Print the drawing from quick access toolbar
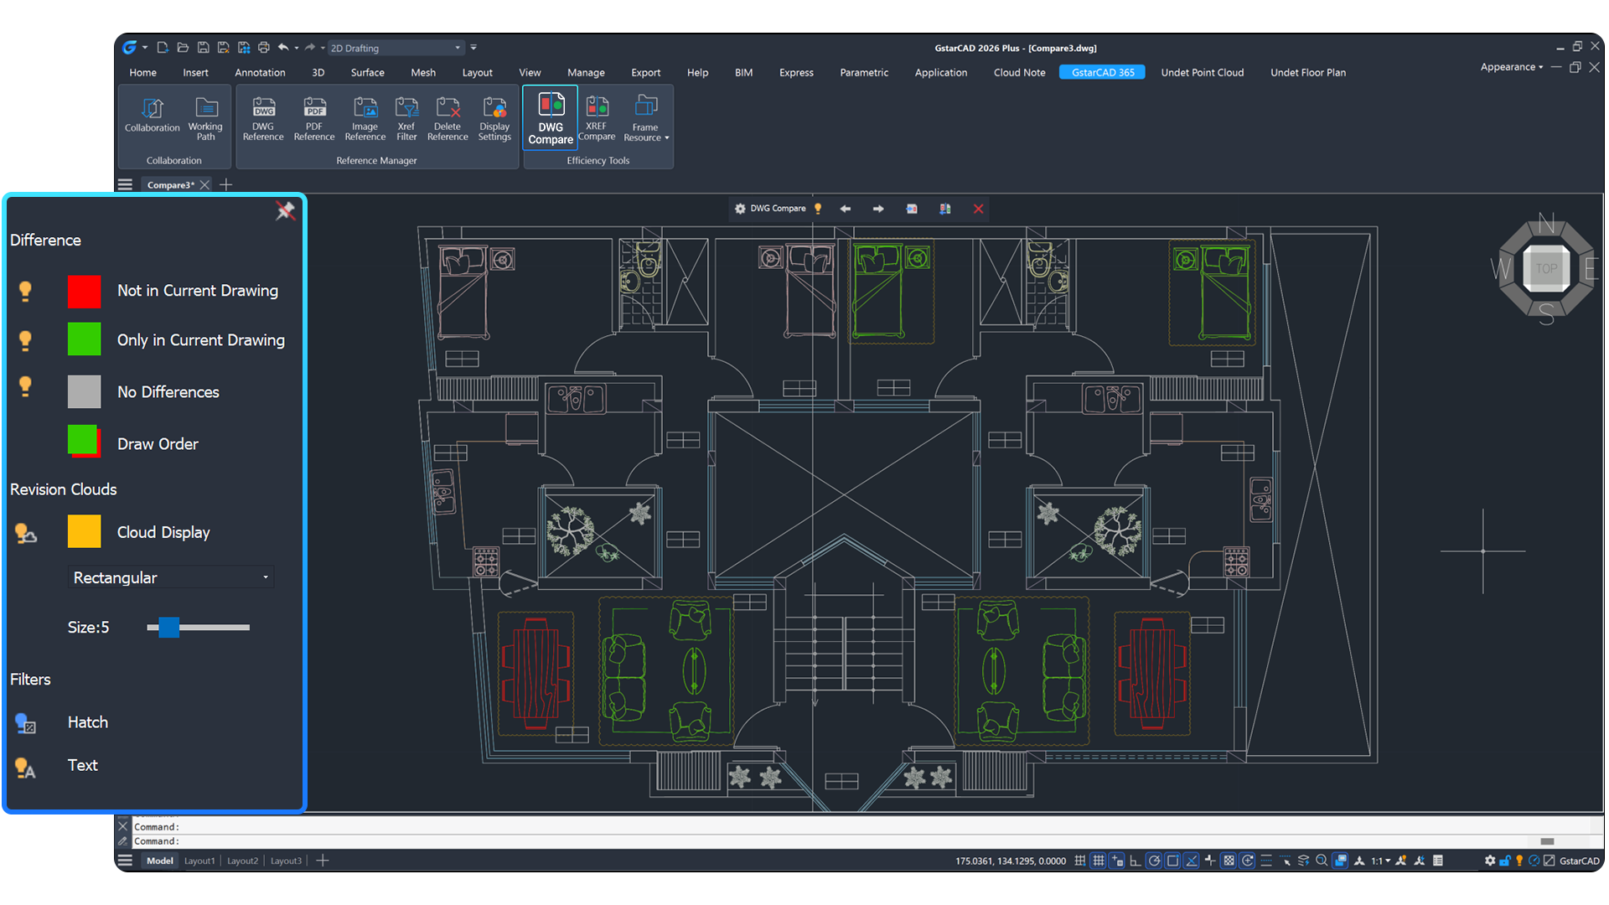The height and width of the screenshot is (905, 1609). tap(264, 48)
